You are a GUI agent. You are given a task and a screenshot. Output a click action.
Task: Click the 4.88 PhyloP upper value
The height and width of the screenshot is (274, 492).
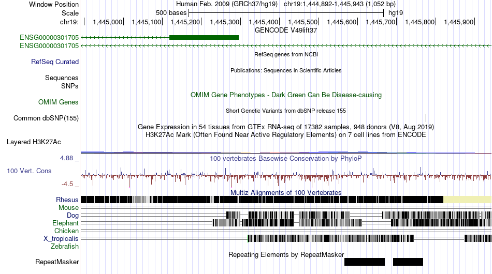[x=66, y=158]
